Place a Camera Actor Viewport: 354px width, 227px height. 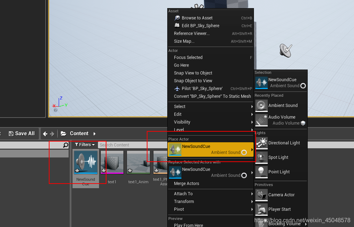click(281, 195)
